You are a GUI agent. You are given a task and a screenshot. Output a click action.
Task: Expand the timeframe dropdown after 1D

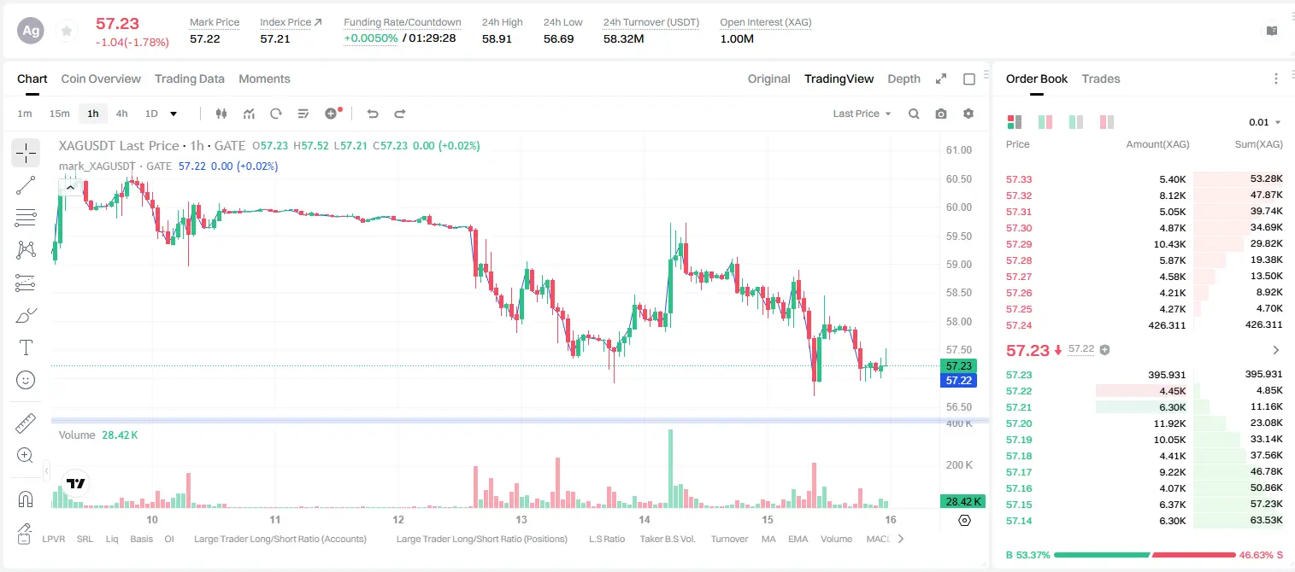pyautogui.click(x=174, y=114)
